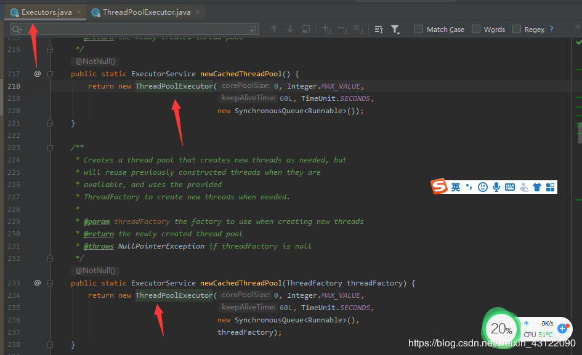The image size is (582, 355).
Task: Click ThreadPoolExecutor on line 234
Action: 174,295
